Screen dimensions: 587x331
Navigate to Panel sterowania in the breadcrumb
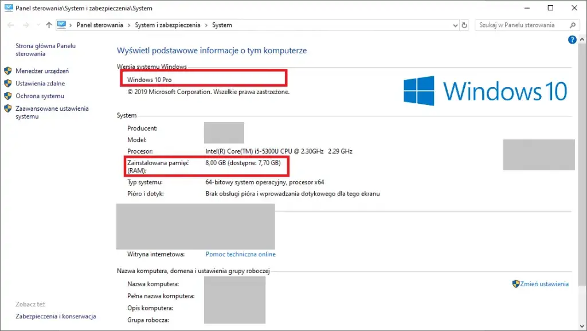(101, 25)
